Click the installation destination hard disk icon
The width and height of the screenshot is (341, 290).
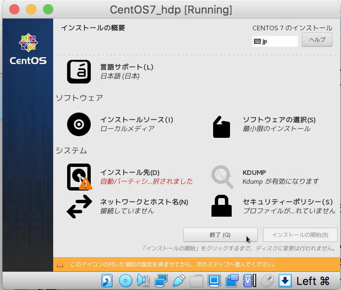point(79,177)
